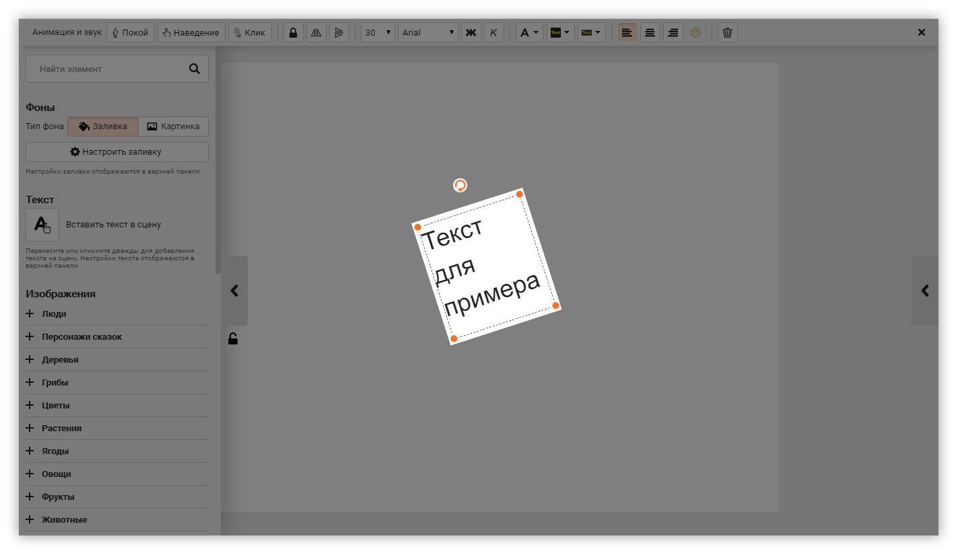
Task: Select the Картинка background type tab
Action: (x=173, y=126)
